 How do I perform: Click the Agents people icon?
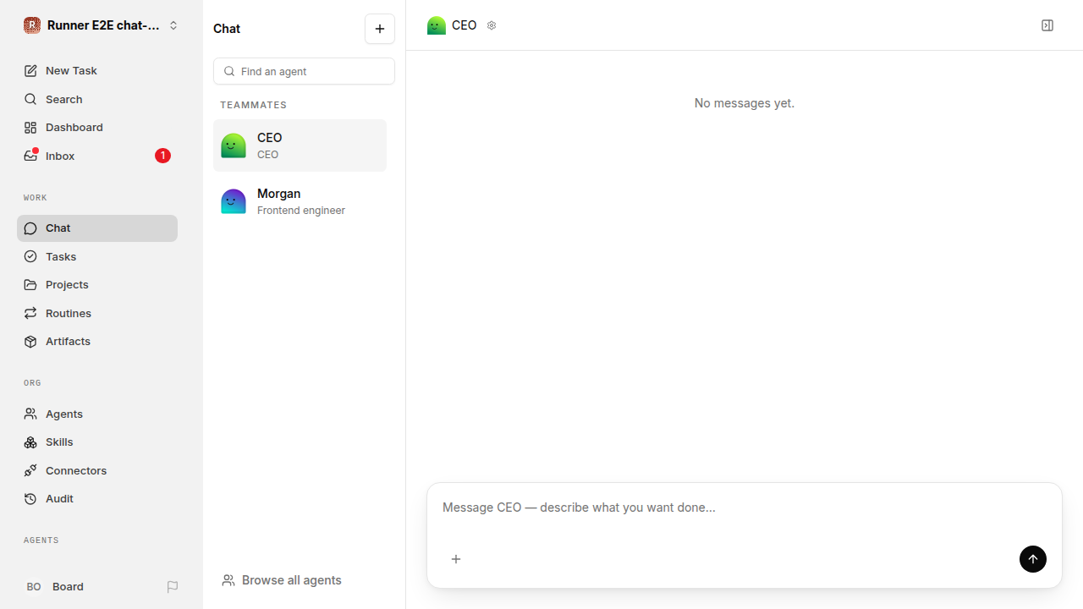tap(30, 414)
